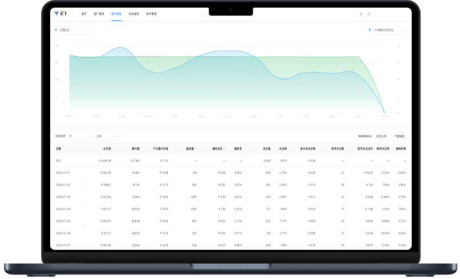Toggle the 按数据更新时间 checkbox
The image size is (460, 279).
click(x=356, y=137)
